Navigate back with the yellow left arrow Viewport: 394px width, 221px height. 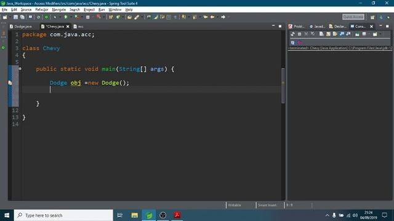[x=212, y=17]
